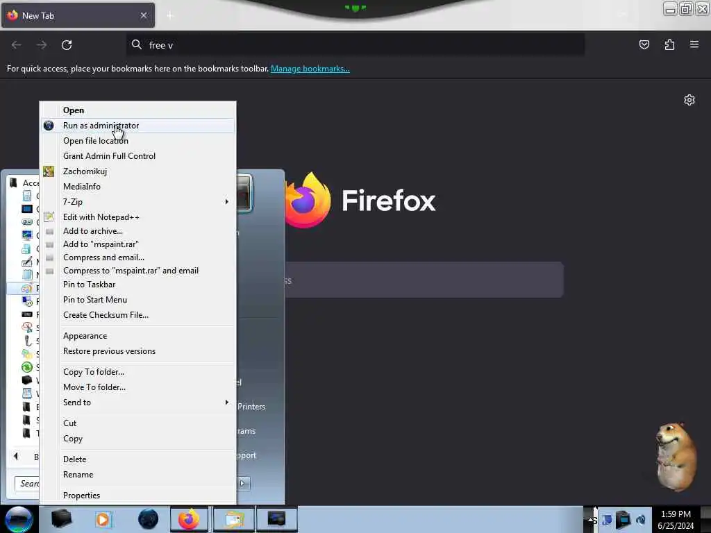Open Manage bookmarks link
711x533 pixels.
[x=310, y=69]
